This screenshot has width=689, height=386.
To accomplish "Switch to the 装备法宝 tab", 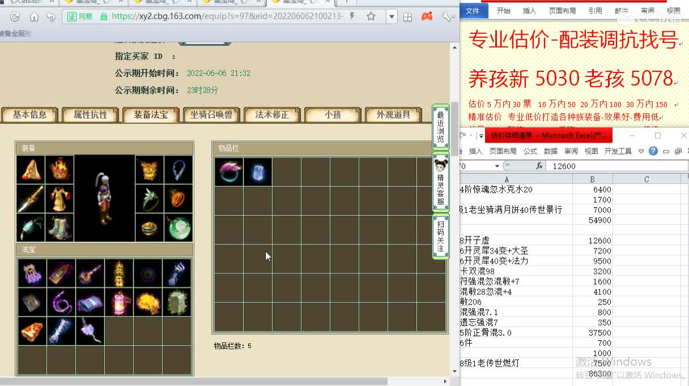I will (x=151, y=114).
